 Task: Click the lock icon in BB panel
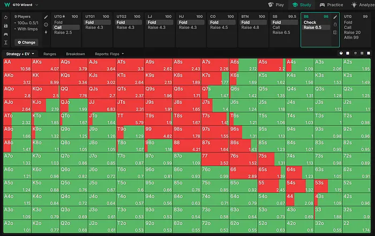[x=335, y=25]
